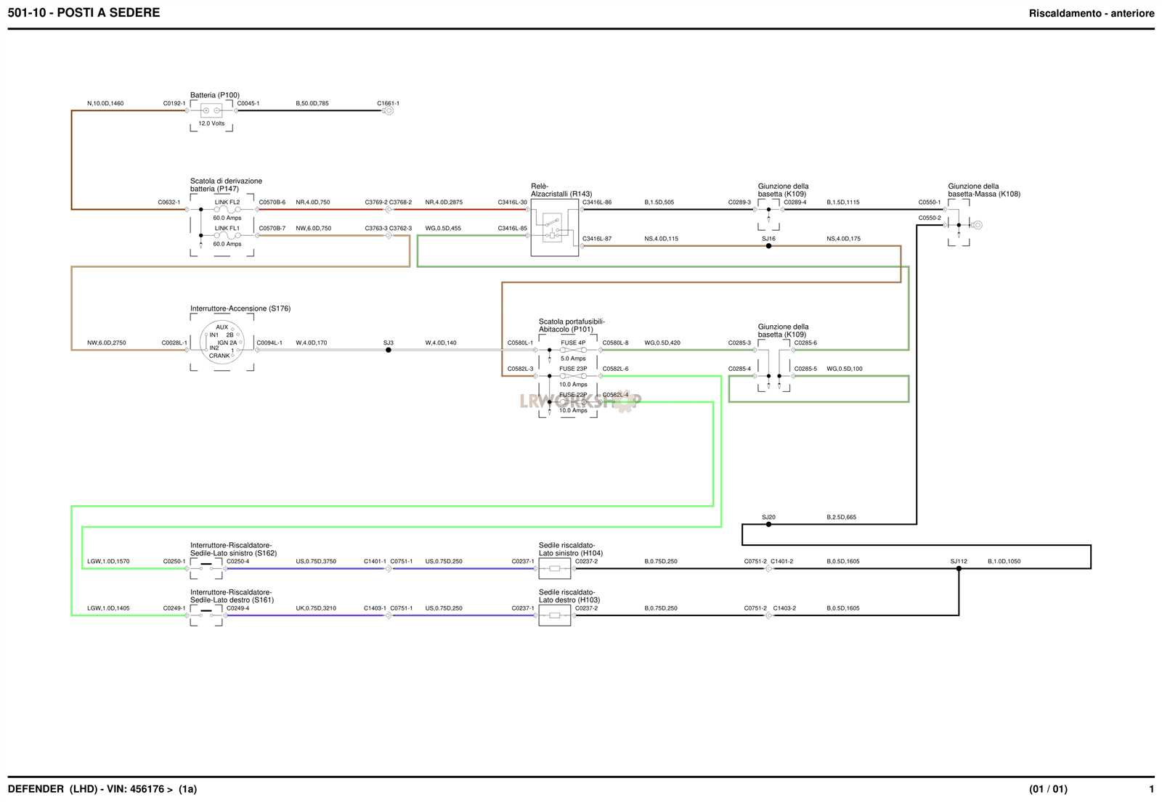The height and width of the screenshot is (802, 1162).
Task: Click the ground terminal symbol at K108
Action: pos(977,225)
